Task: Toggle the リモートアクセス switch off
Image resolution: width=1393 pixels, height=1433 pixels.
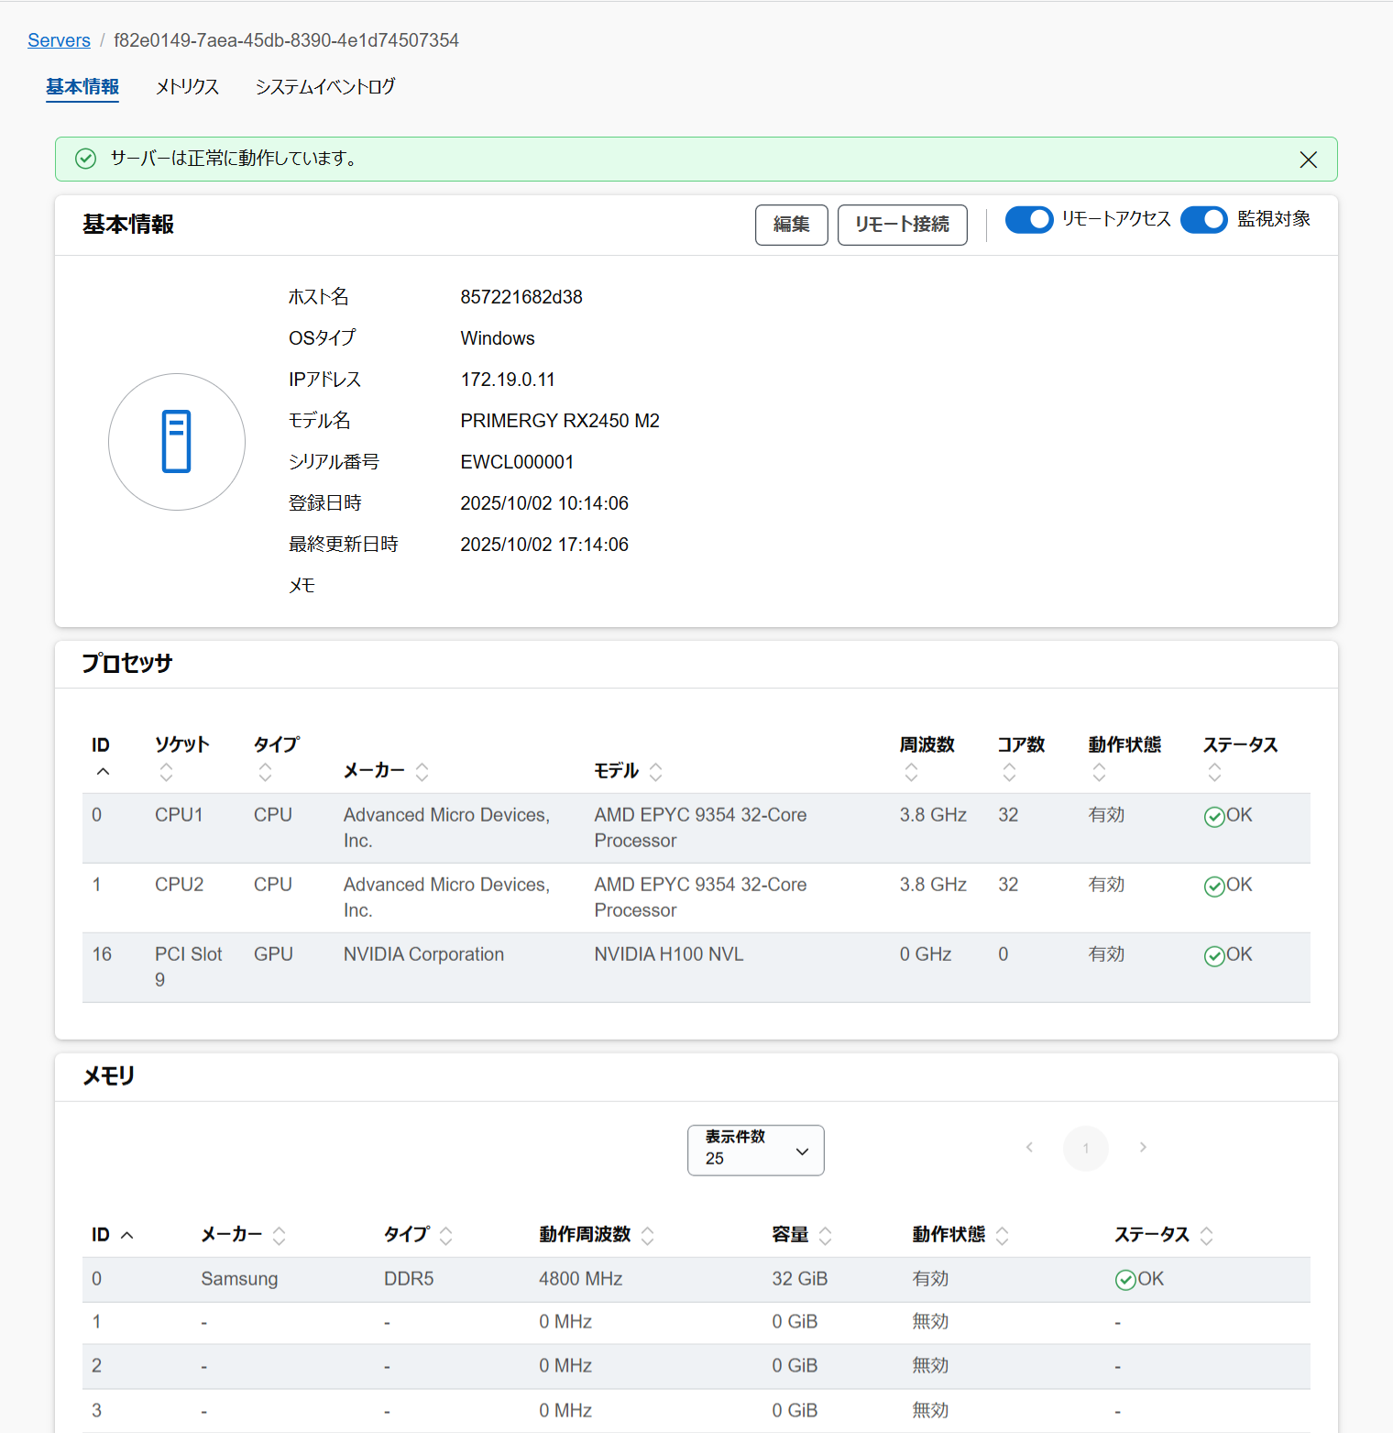Action: point(1029,220)
